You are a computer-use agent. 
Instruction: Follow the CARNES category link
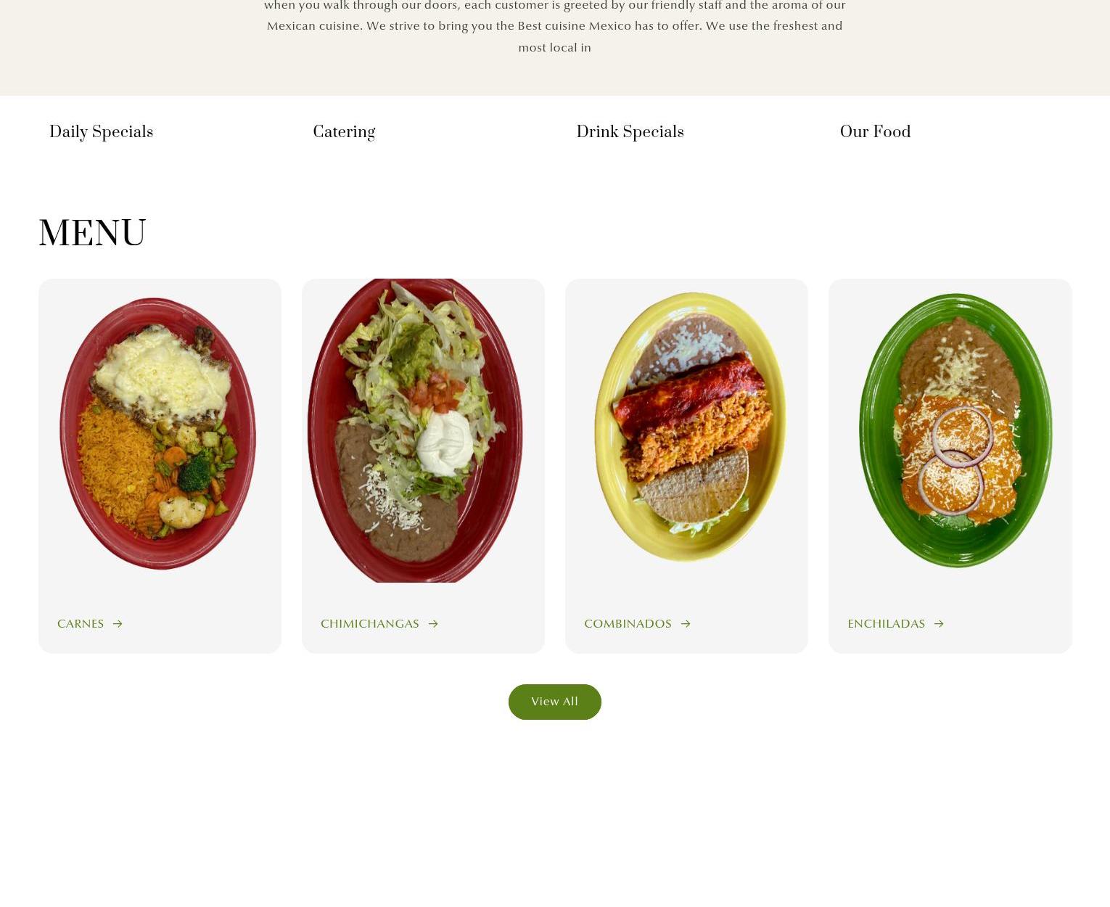point(81,624)
